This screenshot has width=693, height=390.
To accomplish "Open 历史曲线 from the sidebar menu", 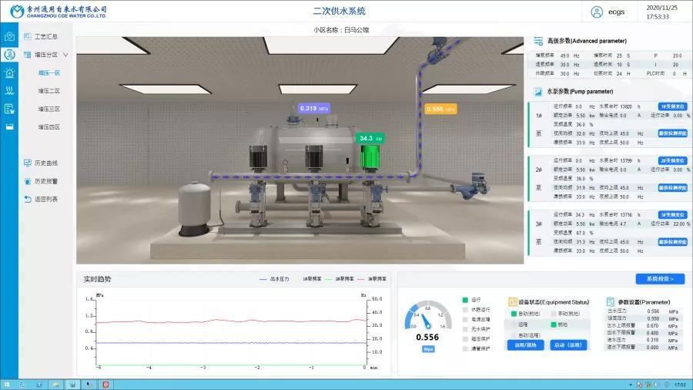I will click(45, 163).
